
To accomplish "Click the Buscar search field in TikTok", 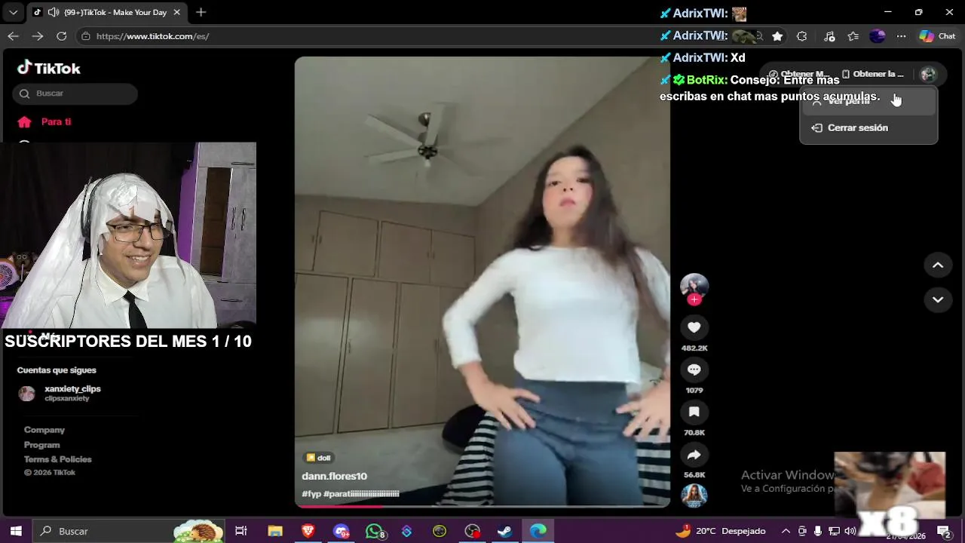I will tap(75, 94).
